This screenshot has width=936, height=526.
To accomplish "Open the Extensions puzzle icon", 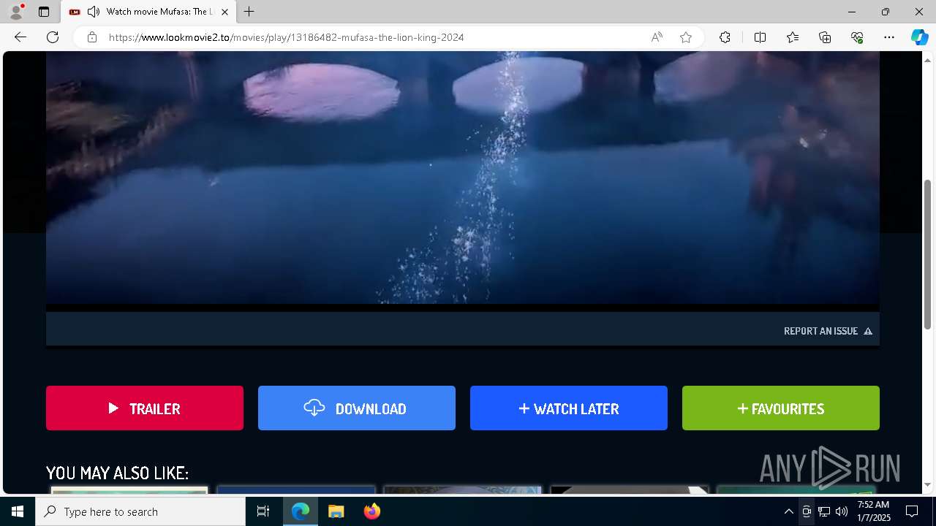I will click(725, 37).
